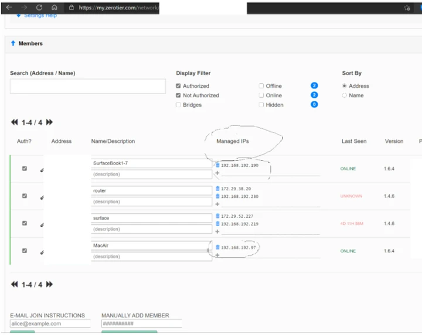The width and height of the screenshot is (422, 335).
Task: Go to browser home page icon
Action: pos(55,8)
